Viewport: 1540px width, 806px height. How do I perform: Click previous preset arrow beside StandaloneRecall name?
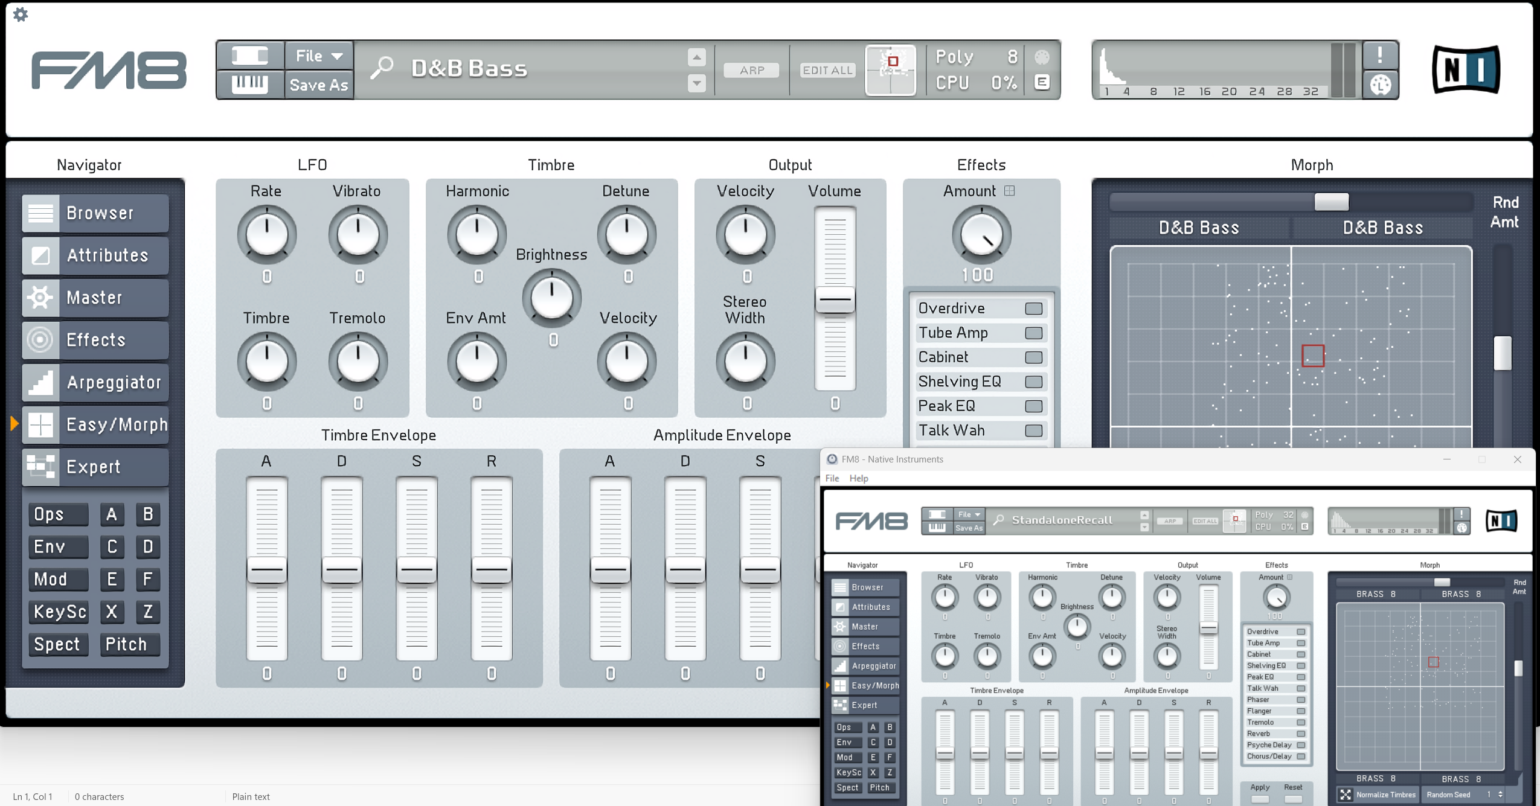click(x=1144, y=515)
